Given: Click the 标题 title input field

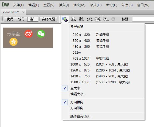Looking at the screenshot, I should 143,19.
